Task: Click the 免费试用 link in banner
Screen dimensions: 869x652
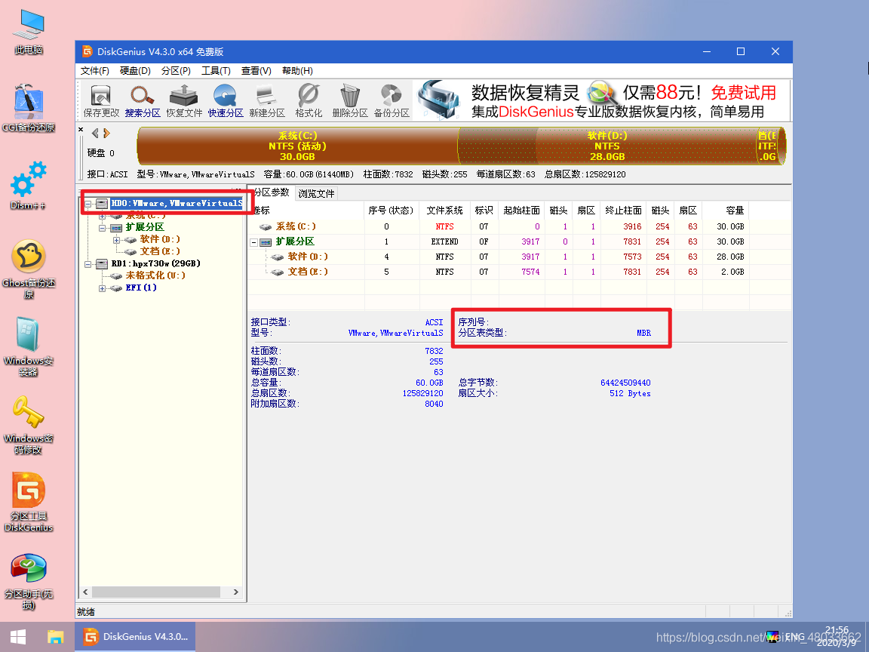Action: 743,93
